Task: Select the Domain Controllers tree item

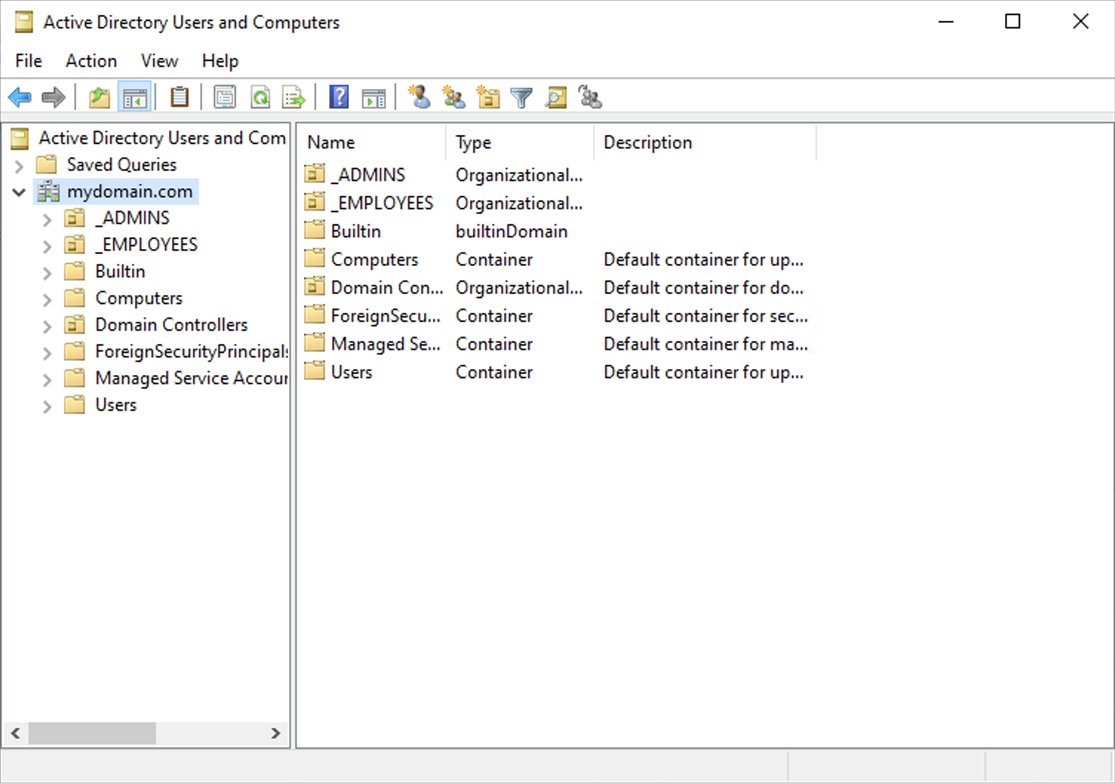Action: (171, 325)
